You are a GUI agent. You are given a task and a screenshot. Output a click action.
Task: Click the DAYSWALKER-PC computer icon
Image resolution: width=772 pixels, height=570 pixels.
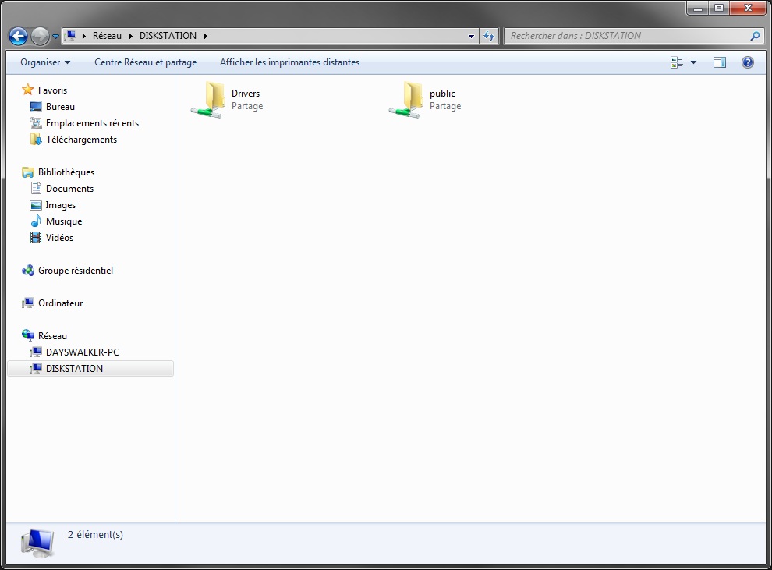pyautogui.click(x=36, y=352)
